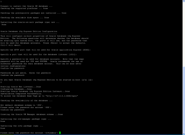Click 'Installing the oc4j package (rpm)' line
The height and width of the screenshot is (135, 185).
click(22, 126)
